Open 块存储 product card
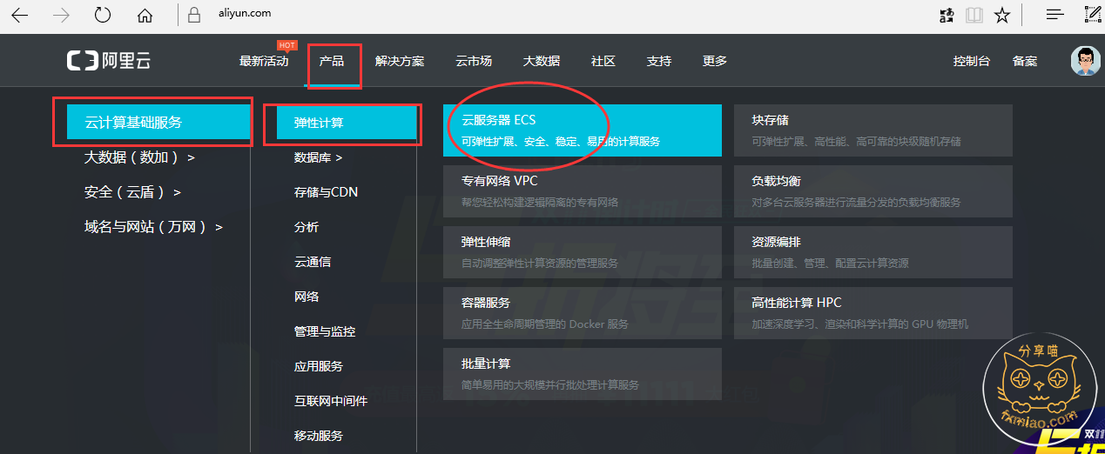This screenshot has height=454, width=1105. [873, 130]
